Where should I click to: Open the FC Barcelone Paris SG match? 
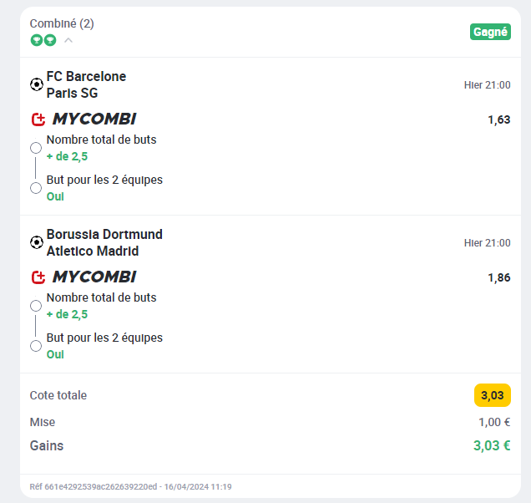(86, 84)
